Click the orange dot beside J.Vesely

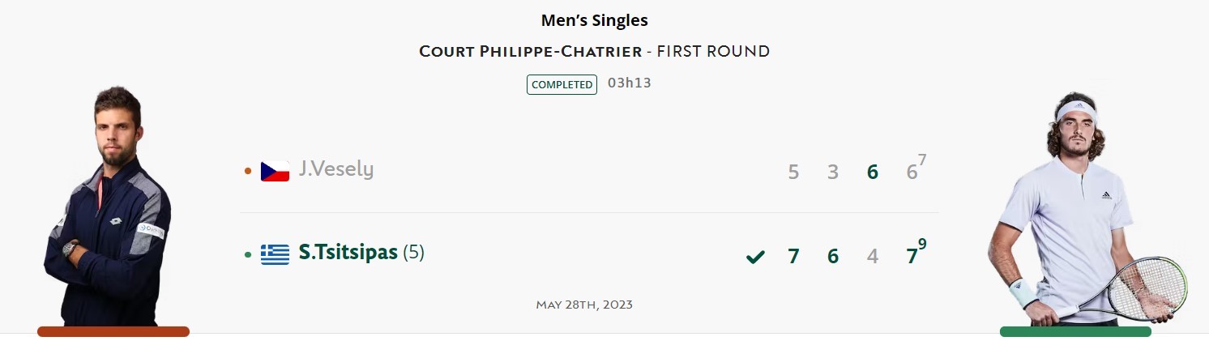[x=248, y=172]
